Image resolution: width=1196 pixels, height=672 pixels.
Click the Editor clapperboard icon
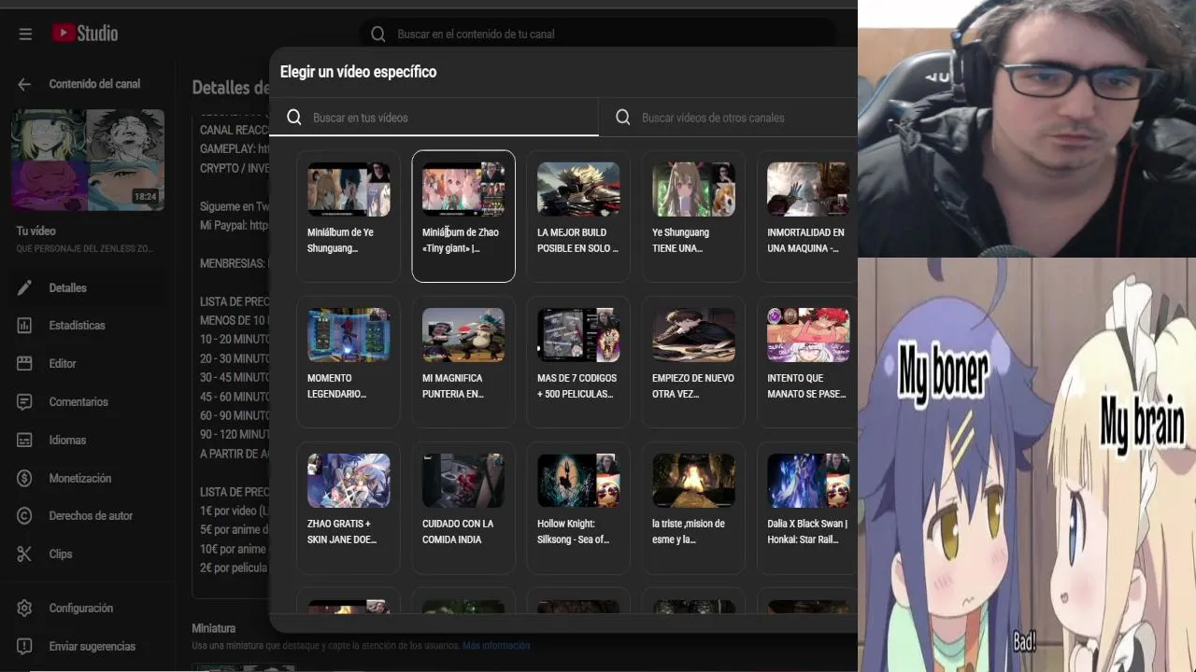pyautogui.click(x=25, y=364)
